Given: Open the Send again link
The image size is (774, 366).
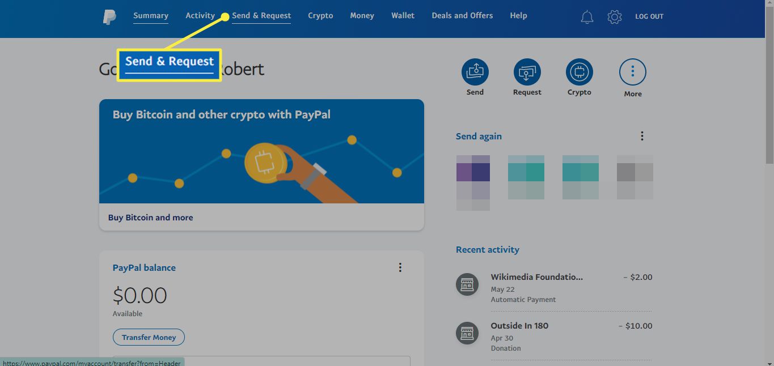Looking at the screenshot, I should pos(479,137).
